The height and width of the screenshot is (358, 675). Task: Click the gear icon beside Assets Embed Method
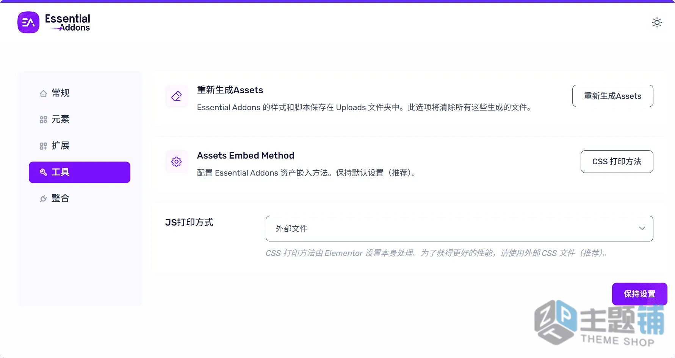[x=177, y=162]
